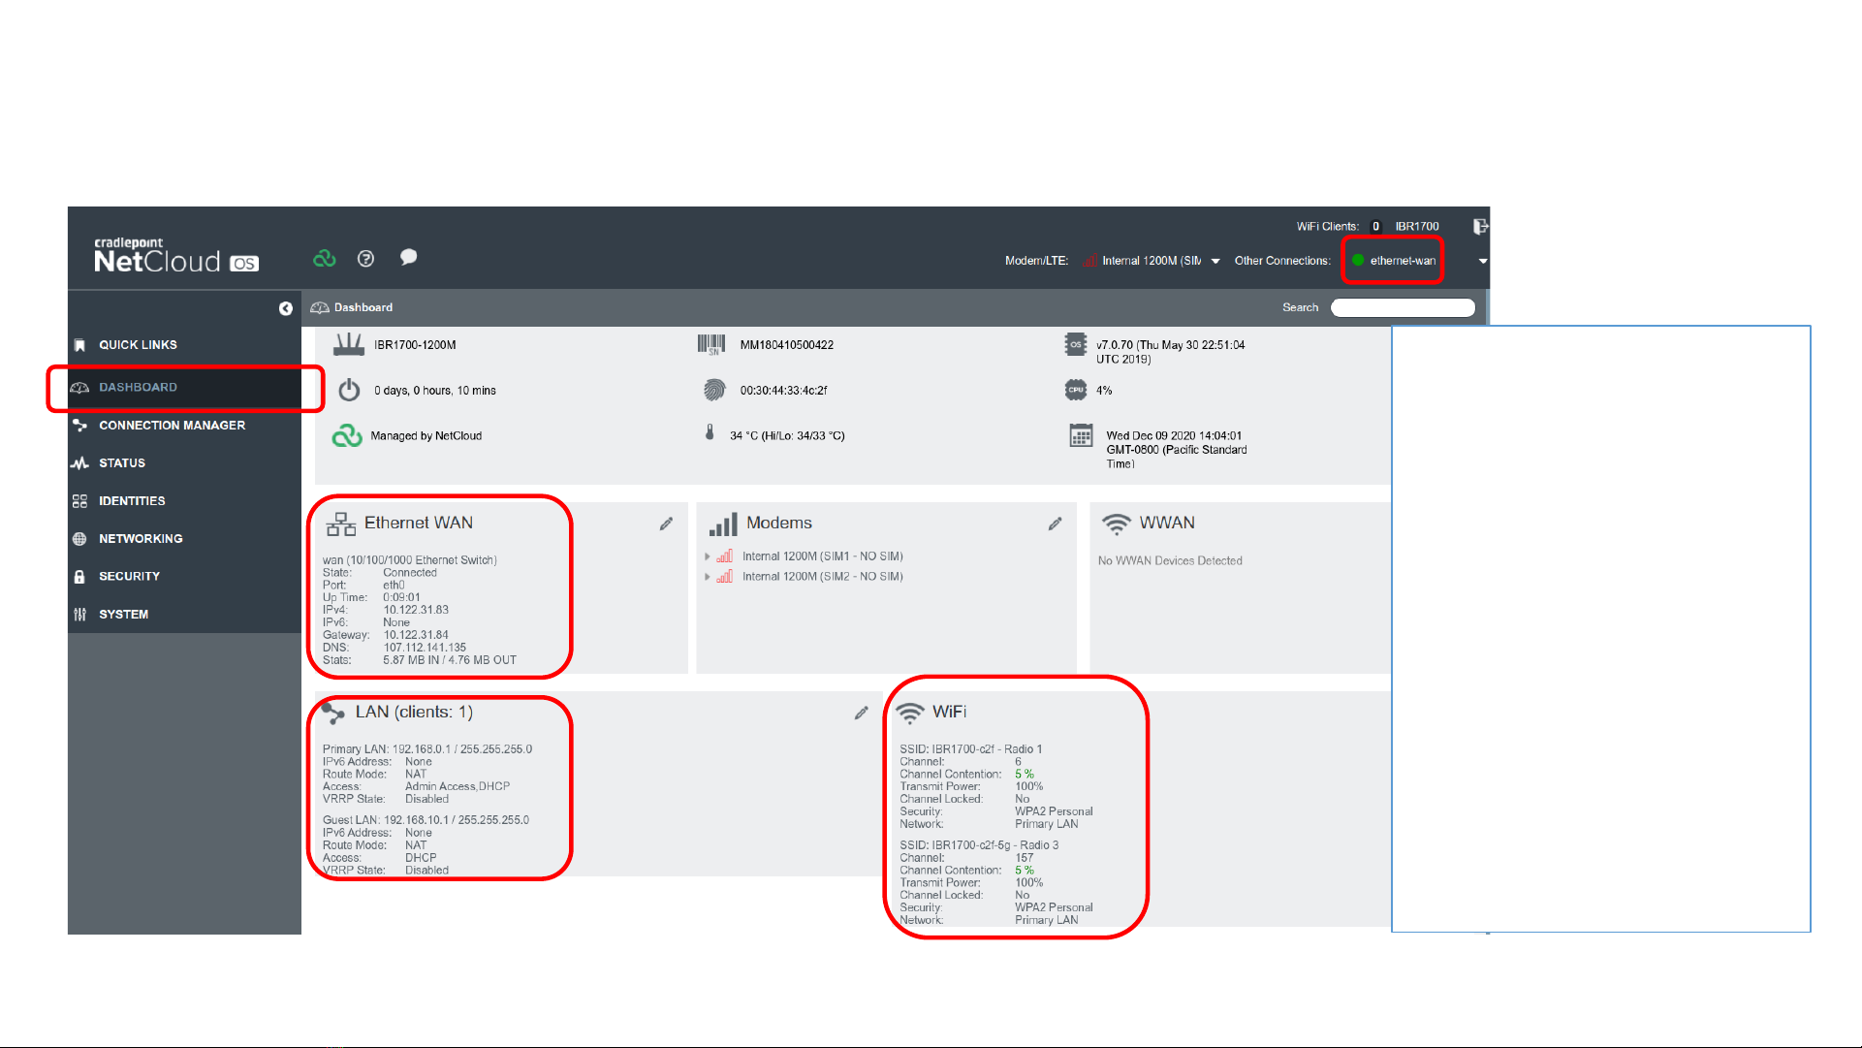Viewport: 1862px width, 1048px height.
Task: Open the Other Connections dropdown arrow
Action: [1482, 261]
